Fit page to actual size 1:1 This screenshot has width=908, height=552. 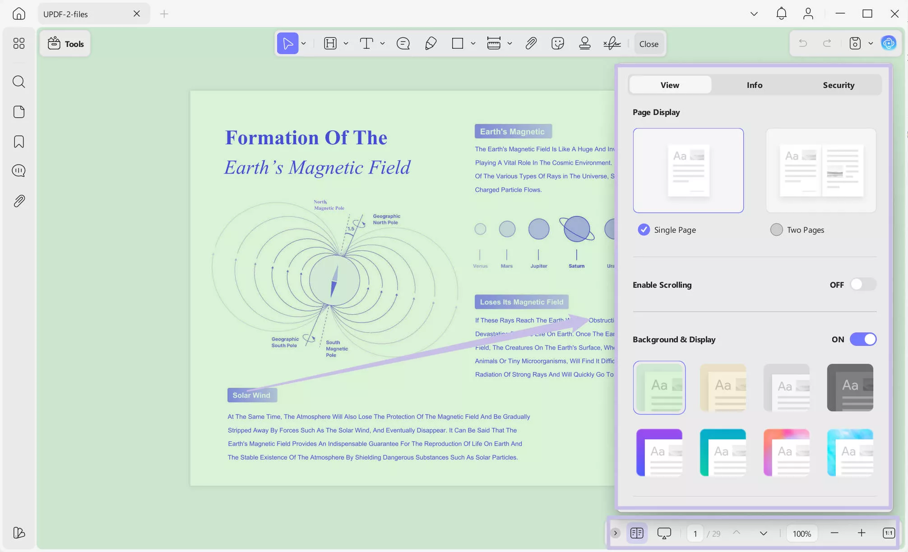click(889, 534)
